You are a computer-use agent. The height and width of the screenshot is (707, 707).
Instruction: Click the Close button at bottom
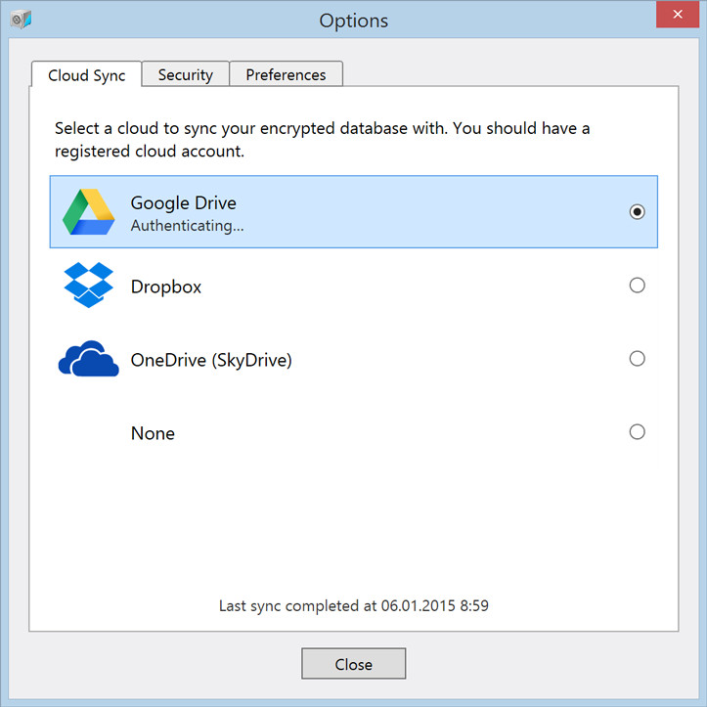[x=354, y=664]
